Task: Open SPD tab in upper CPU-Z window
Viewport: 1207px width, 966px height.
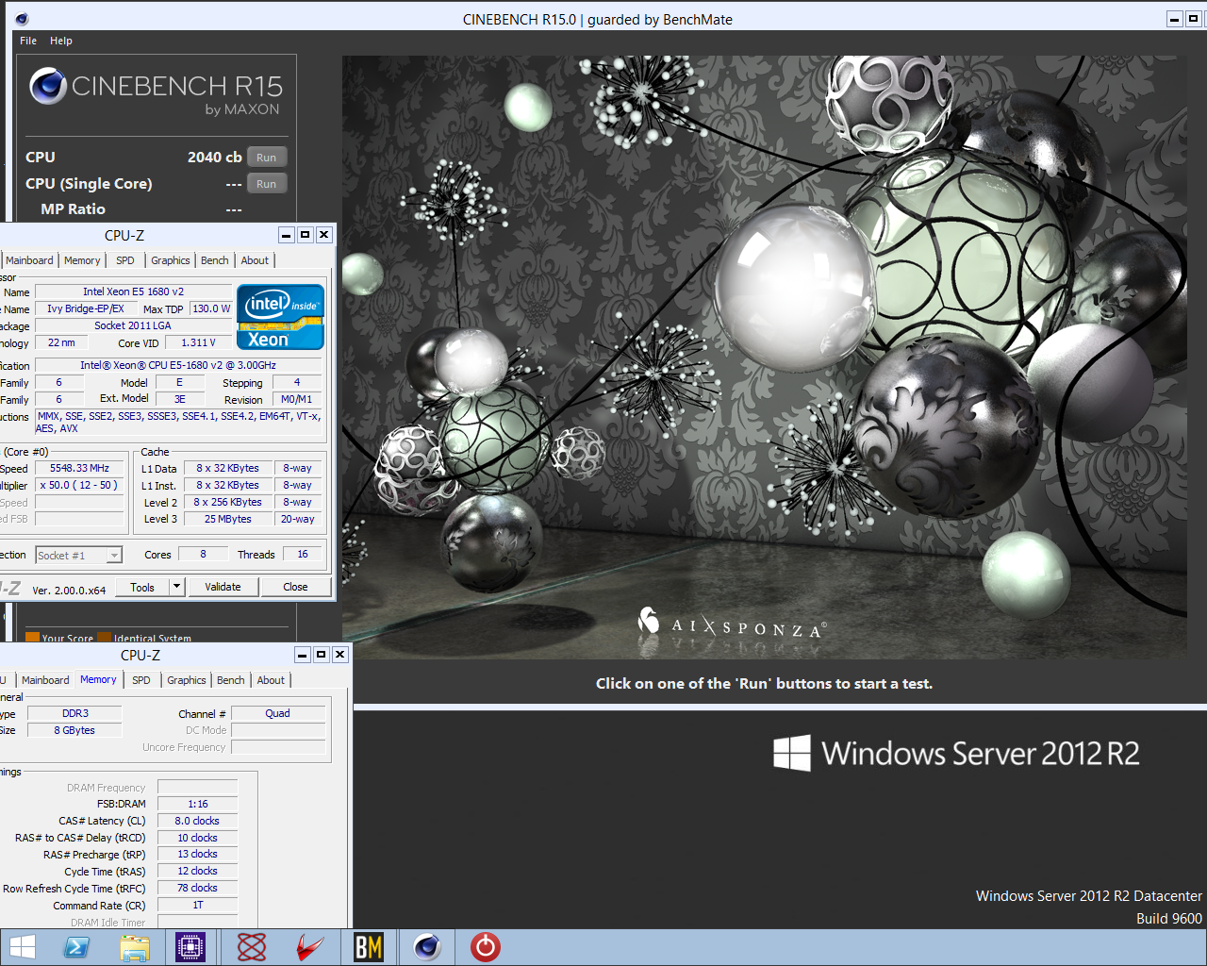Action: 125,260
